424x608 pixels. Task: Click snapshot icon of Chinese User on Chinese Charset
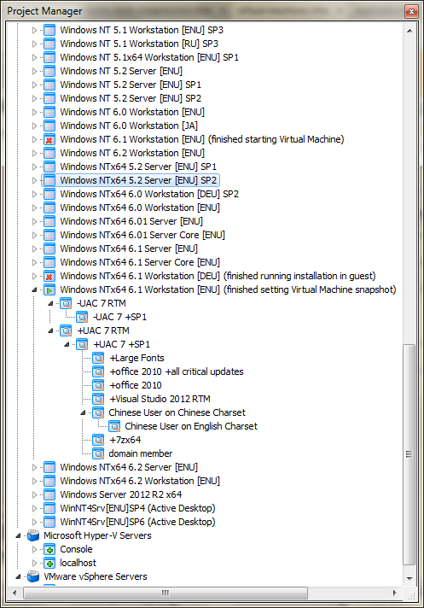pos(98,412)
